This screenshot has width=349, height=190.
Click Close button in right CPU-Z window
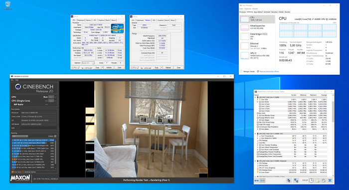pos(178,67)
